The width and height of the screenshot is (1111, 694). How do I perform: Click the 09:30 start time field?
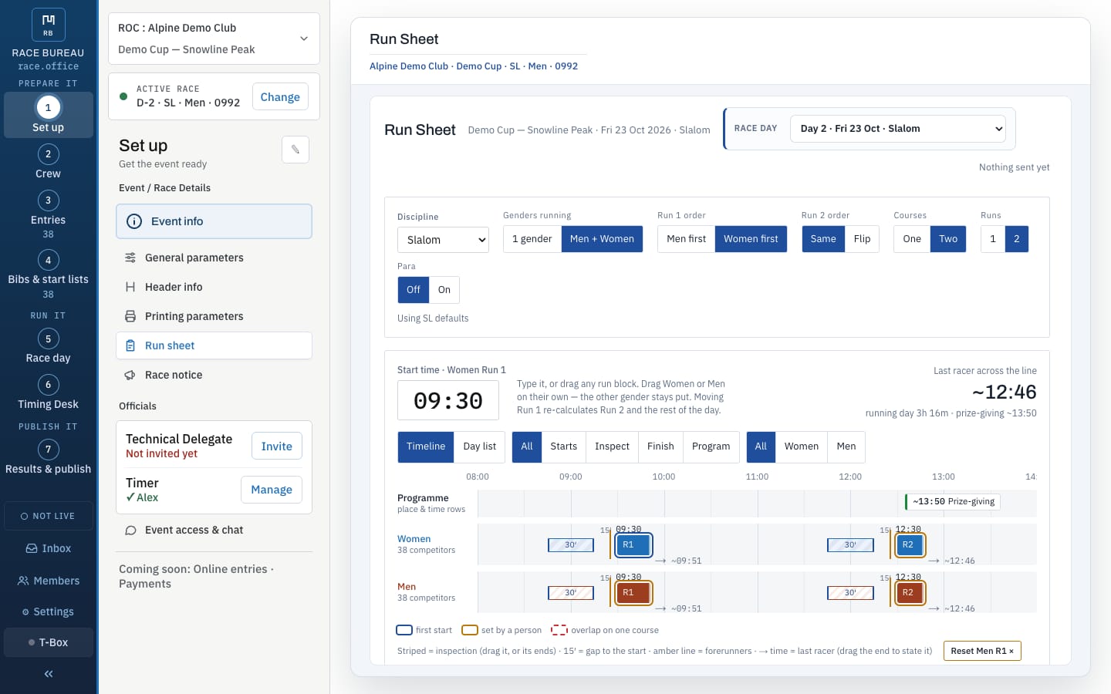pos(447,401)
